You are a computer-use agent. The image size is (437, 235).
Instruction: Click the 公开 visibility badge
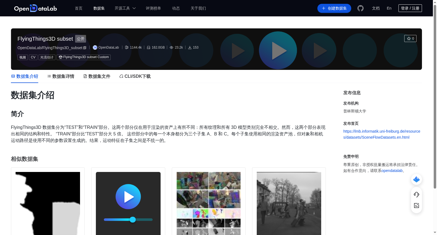click(81, 39)
